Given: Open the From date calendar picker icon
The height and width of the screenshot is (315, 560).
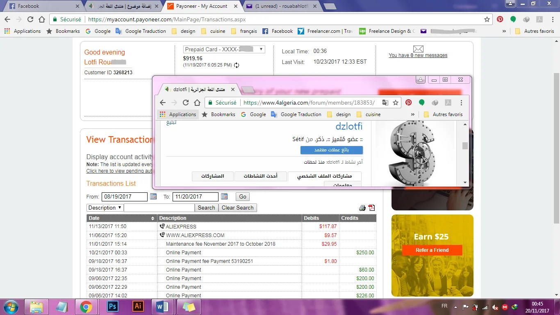Looking at the screenshot, I should click(x=153, y=196).
